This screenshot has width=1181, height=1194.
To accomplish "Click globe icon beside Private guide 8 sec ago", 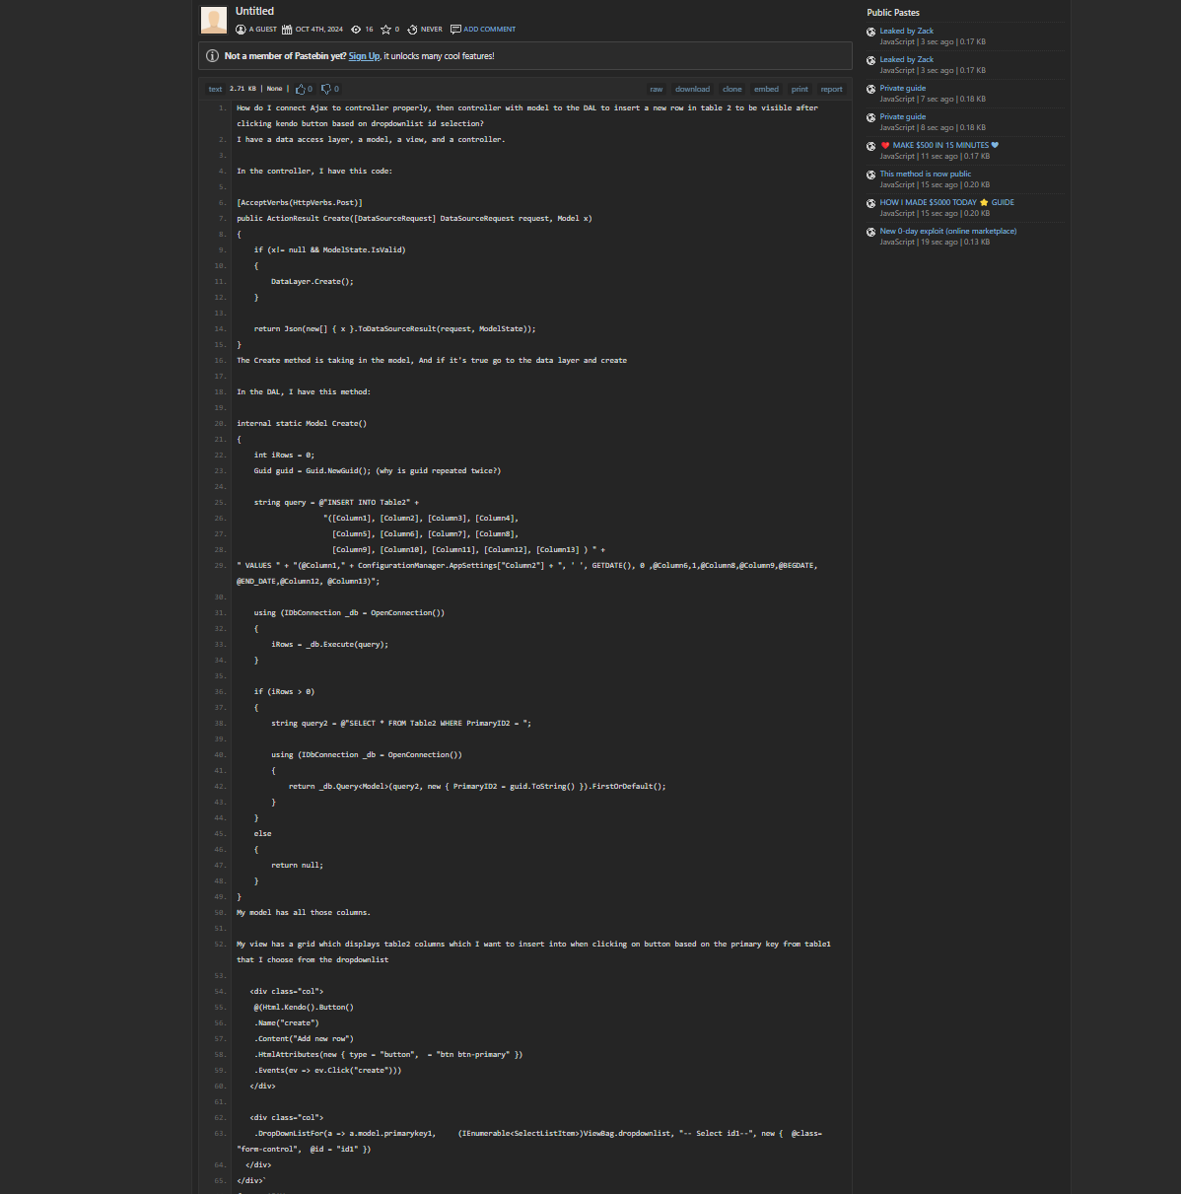I will (871, 118).
